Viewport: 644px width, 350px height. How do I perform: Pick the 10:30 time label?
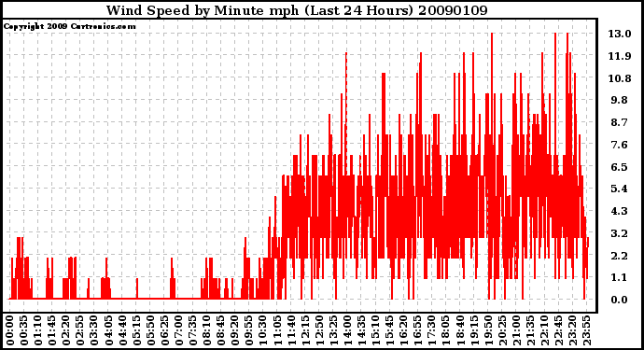tap(263, 330)
